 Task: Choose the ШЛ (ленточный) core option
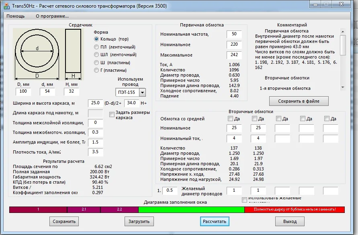96,55
